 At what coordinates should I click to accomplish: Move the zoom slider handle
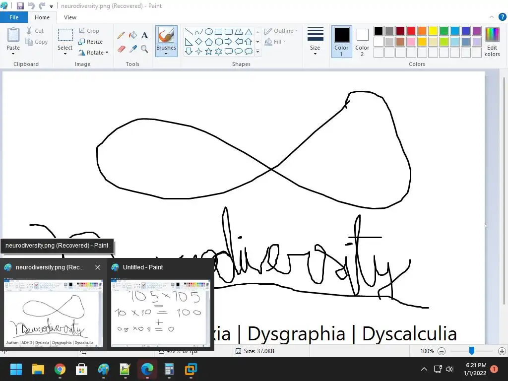(x=472, y=351)
